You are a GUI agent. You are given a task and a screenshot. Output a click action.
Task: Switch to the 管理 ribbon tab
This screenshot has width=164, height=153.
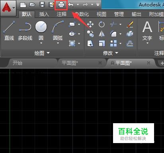[119, 14]
